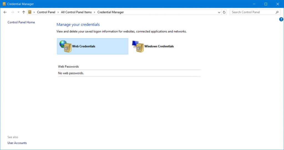Expand chevron before Control Panel breadcrumb
Image resolution: width=284 pixels, height=150 pixels.
[x=34, y=12]
